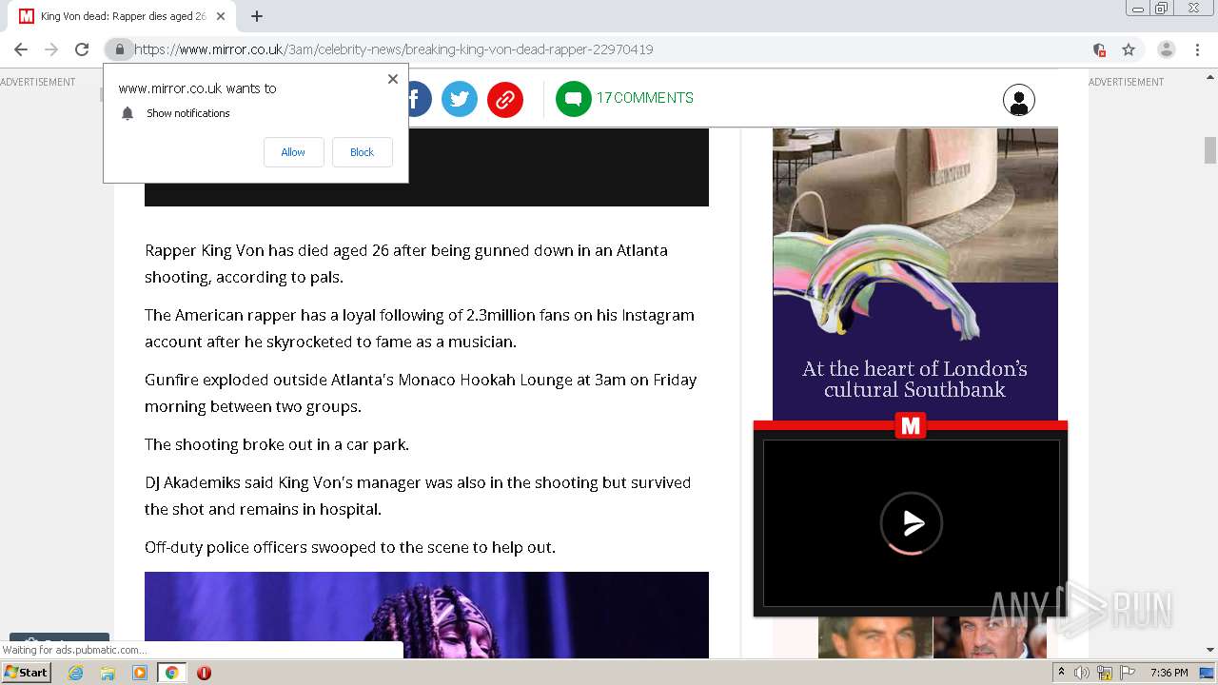Click the Show desktop button
1218x685 pixels.
click(x=1207, y=673)
